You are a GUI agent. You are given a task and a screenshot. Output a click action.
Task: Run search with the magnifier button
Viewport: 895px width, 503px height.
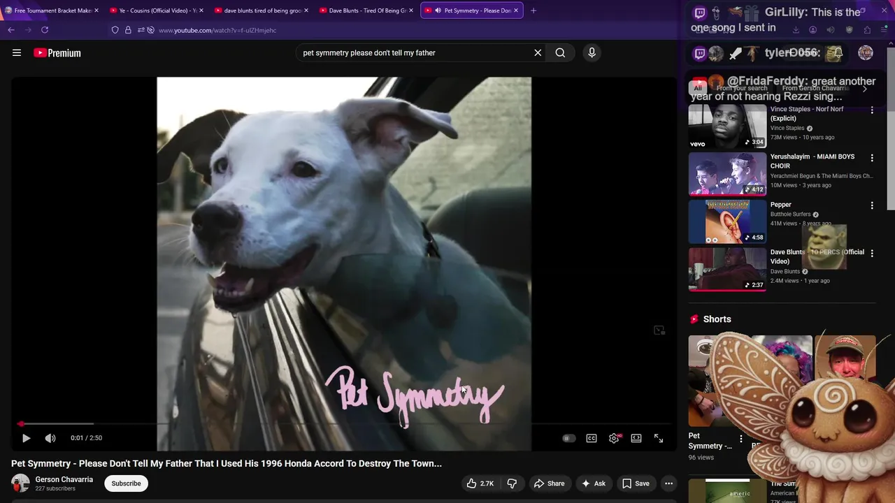[x=560, y=52]
